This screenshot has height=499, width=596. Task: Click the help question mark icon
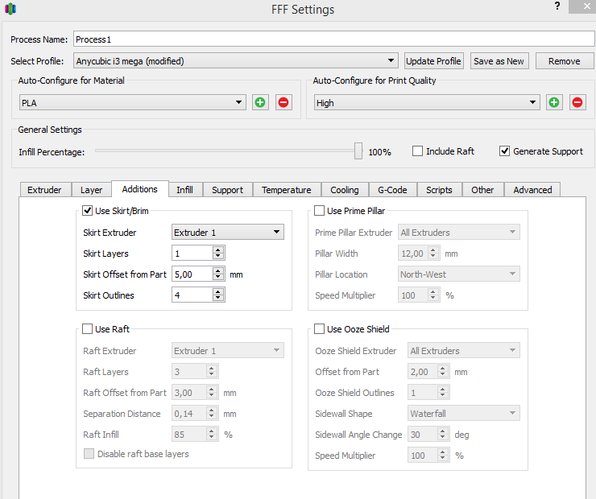[x=557, y=6]
